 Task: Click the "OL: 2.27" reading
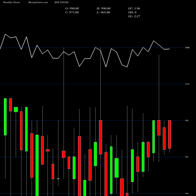[x=134, y=16]
